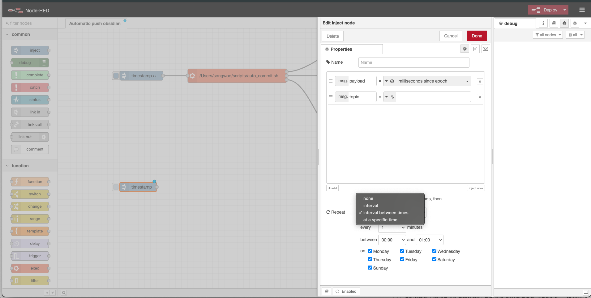This screenshot has height=298, width=591.
Task: Pick the switch node from palette
Action: (30, 194)
